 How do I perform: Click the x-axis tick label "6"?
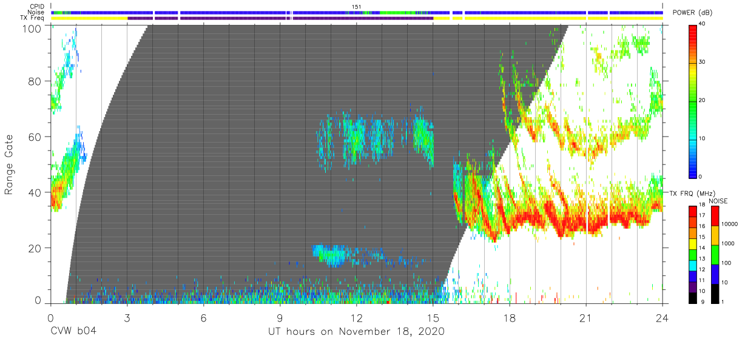[x=203, y=317]
